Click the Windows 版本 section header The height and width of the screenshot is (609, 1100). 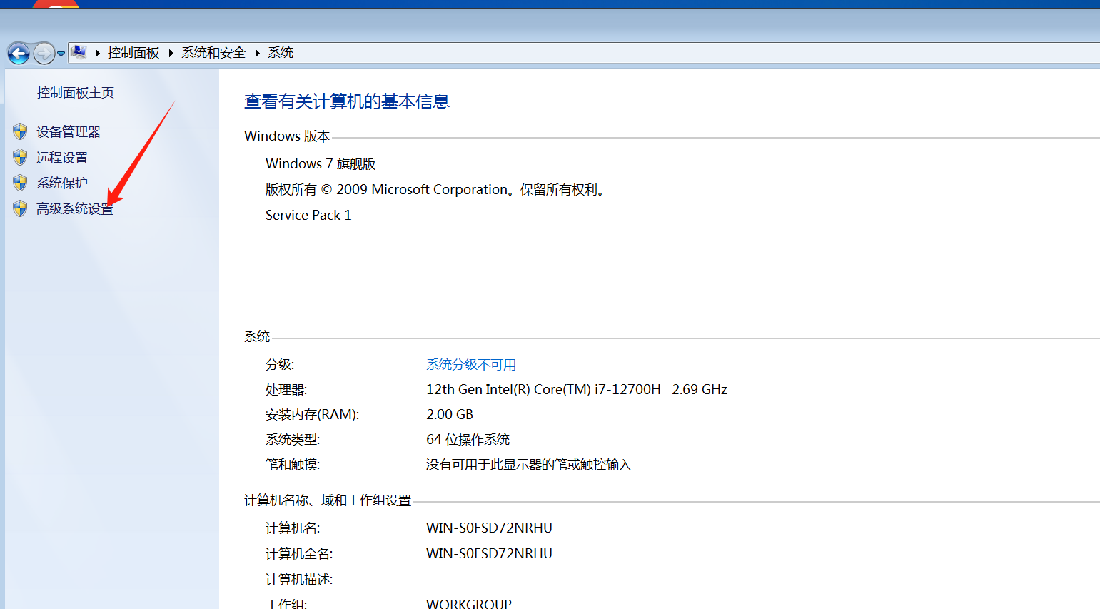coord(287,136)
